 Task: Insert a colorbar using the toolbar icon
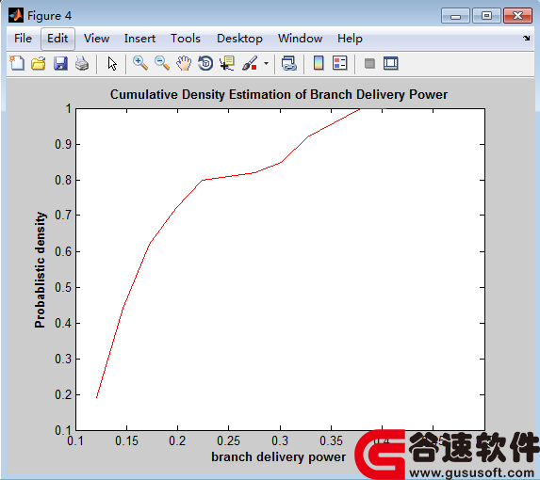(319, 63)
